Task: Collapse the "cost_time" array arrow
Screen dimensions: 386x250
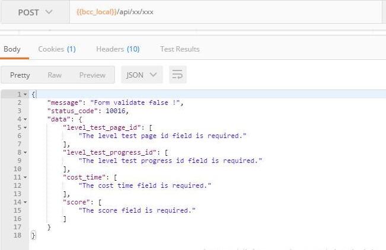Action: coord(25,177)
